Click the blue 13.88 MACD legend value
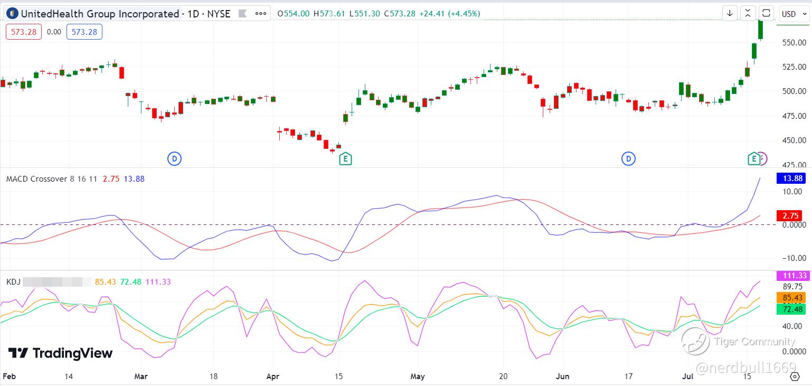The height and width of the screenshot is (386, 812). [x=134, y=179]
